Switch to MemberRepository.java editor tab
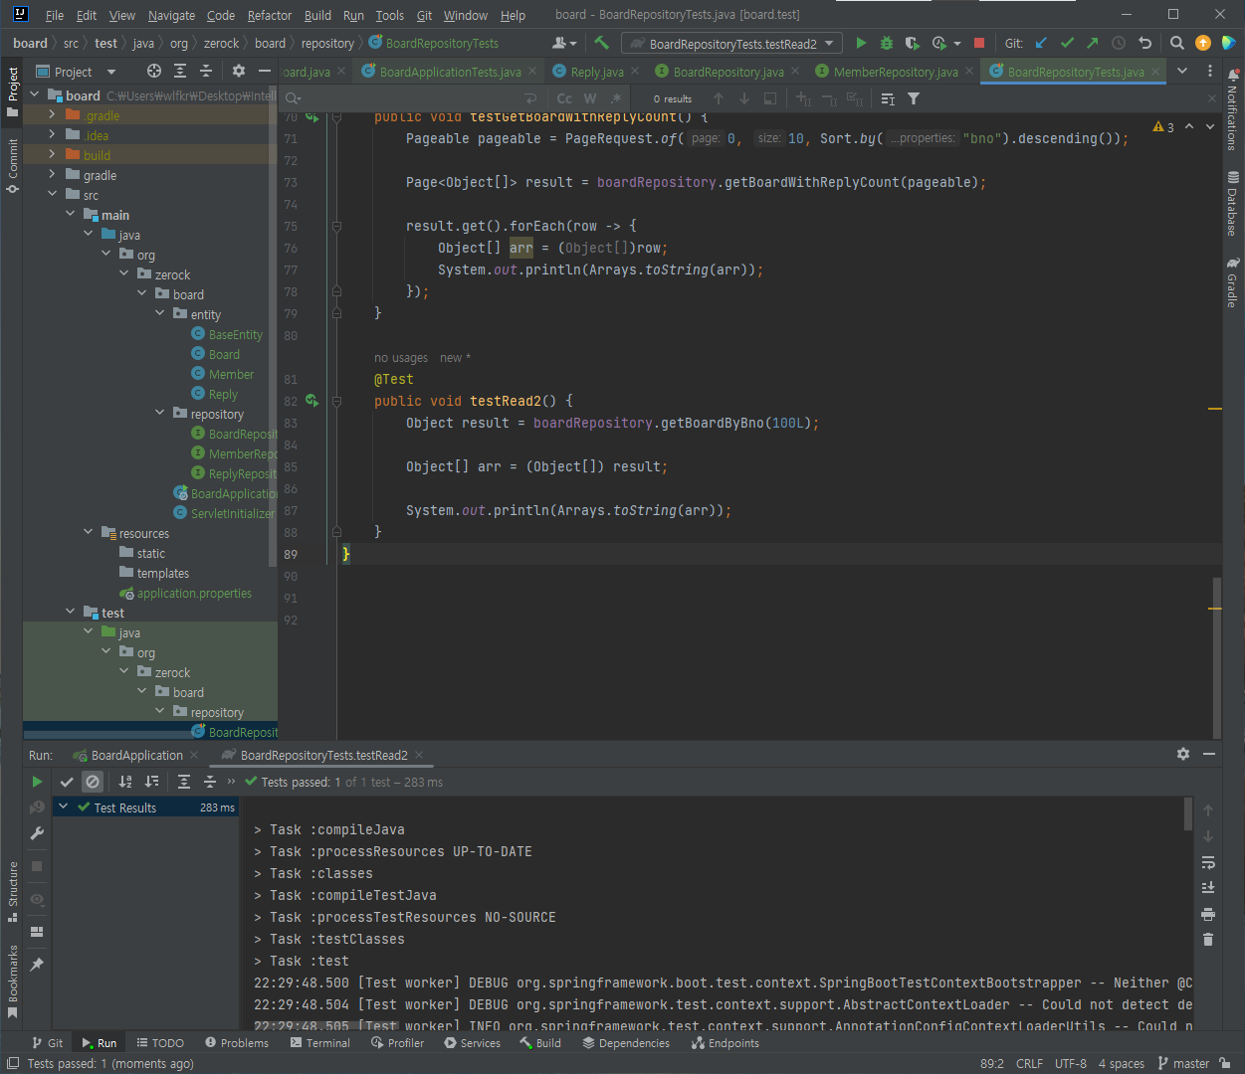The image size is (1245, 1074). point(895,72)
